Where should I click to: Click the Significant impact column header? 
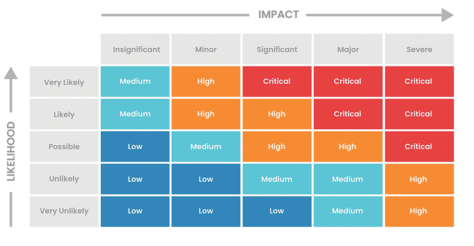[x=277, y=49]
